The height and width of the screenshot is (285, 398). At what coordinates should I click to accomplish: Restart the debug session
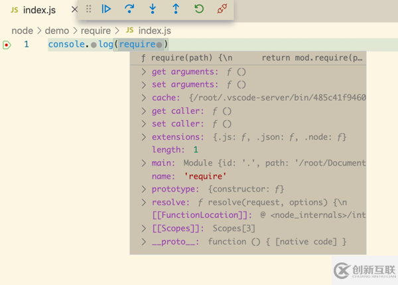199,9
